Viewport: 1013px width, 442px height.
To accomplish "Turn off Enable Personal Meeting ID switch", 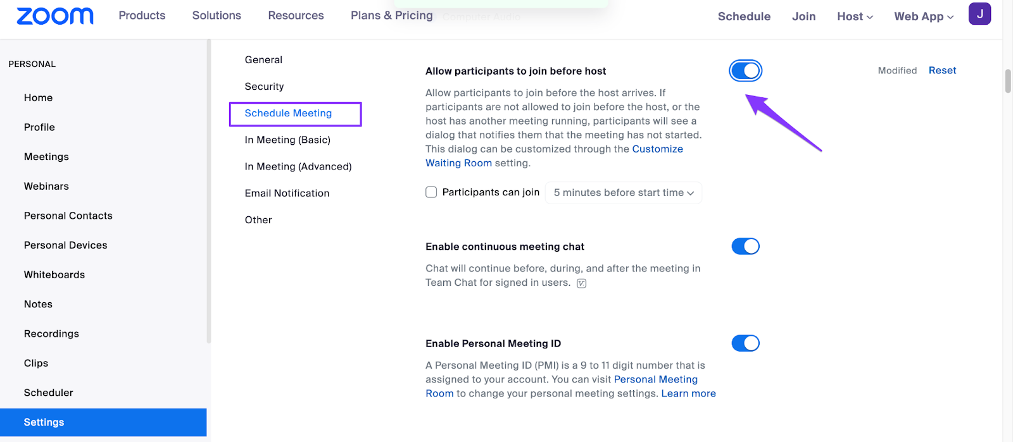I will (745, 343).
